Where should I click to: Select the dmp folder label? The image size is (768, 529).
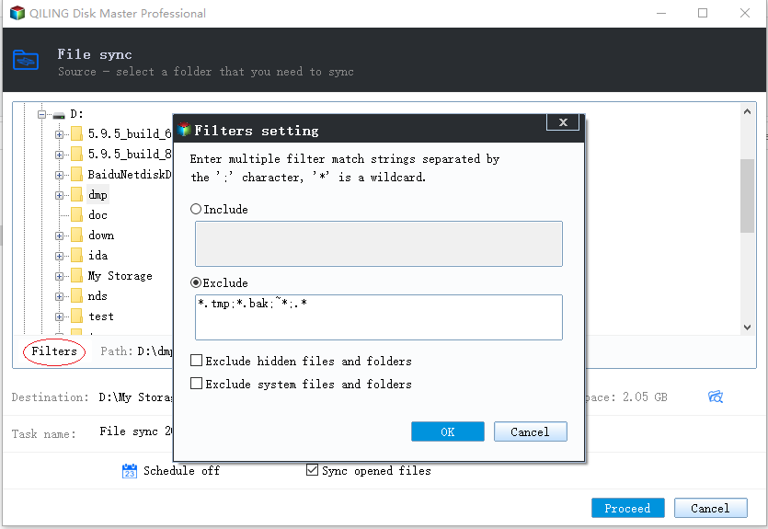pos(98,195)
